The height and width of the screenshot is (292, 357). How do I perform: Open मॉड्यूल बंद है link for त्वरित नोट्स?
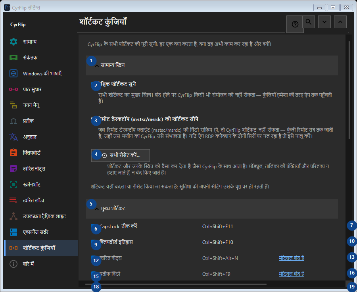pyautogui.click(x=292, y=258)
